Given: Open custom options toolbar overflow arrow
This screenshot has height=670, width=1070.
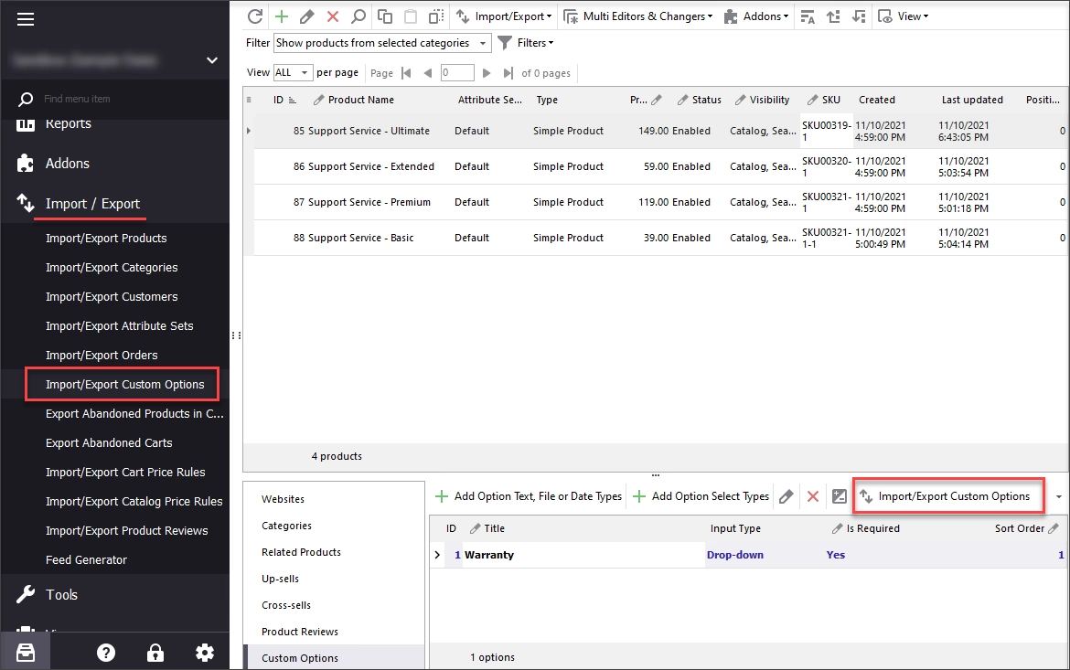Looking at the screenshot, I should click(x=1058, y=496).
